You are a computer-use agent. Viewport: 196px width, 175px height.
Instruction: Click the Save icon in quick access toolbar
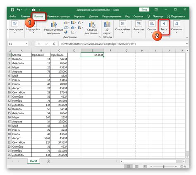(12, 10)
